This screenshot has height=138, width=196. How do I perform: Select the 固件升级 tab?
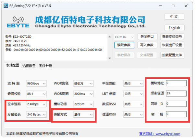(x=45, y=66)
